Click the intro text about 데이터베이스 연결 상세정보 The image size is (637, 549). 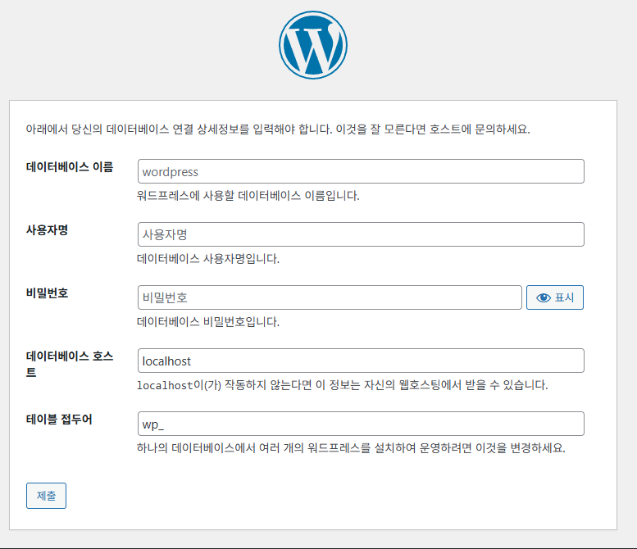pos(278,129)
